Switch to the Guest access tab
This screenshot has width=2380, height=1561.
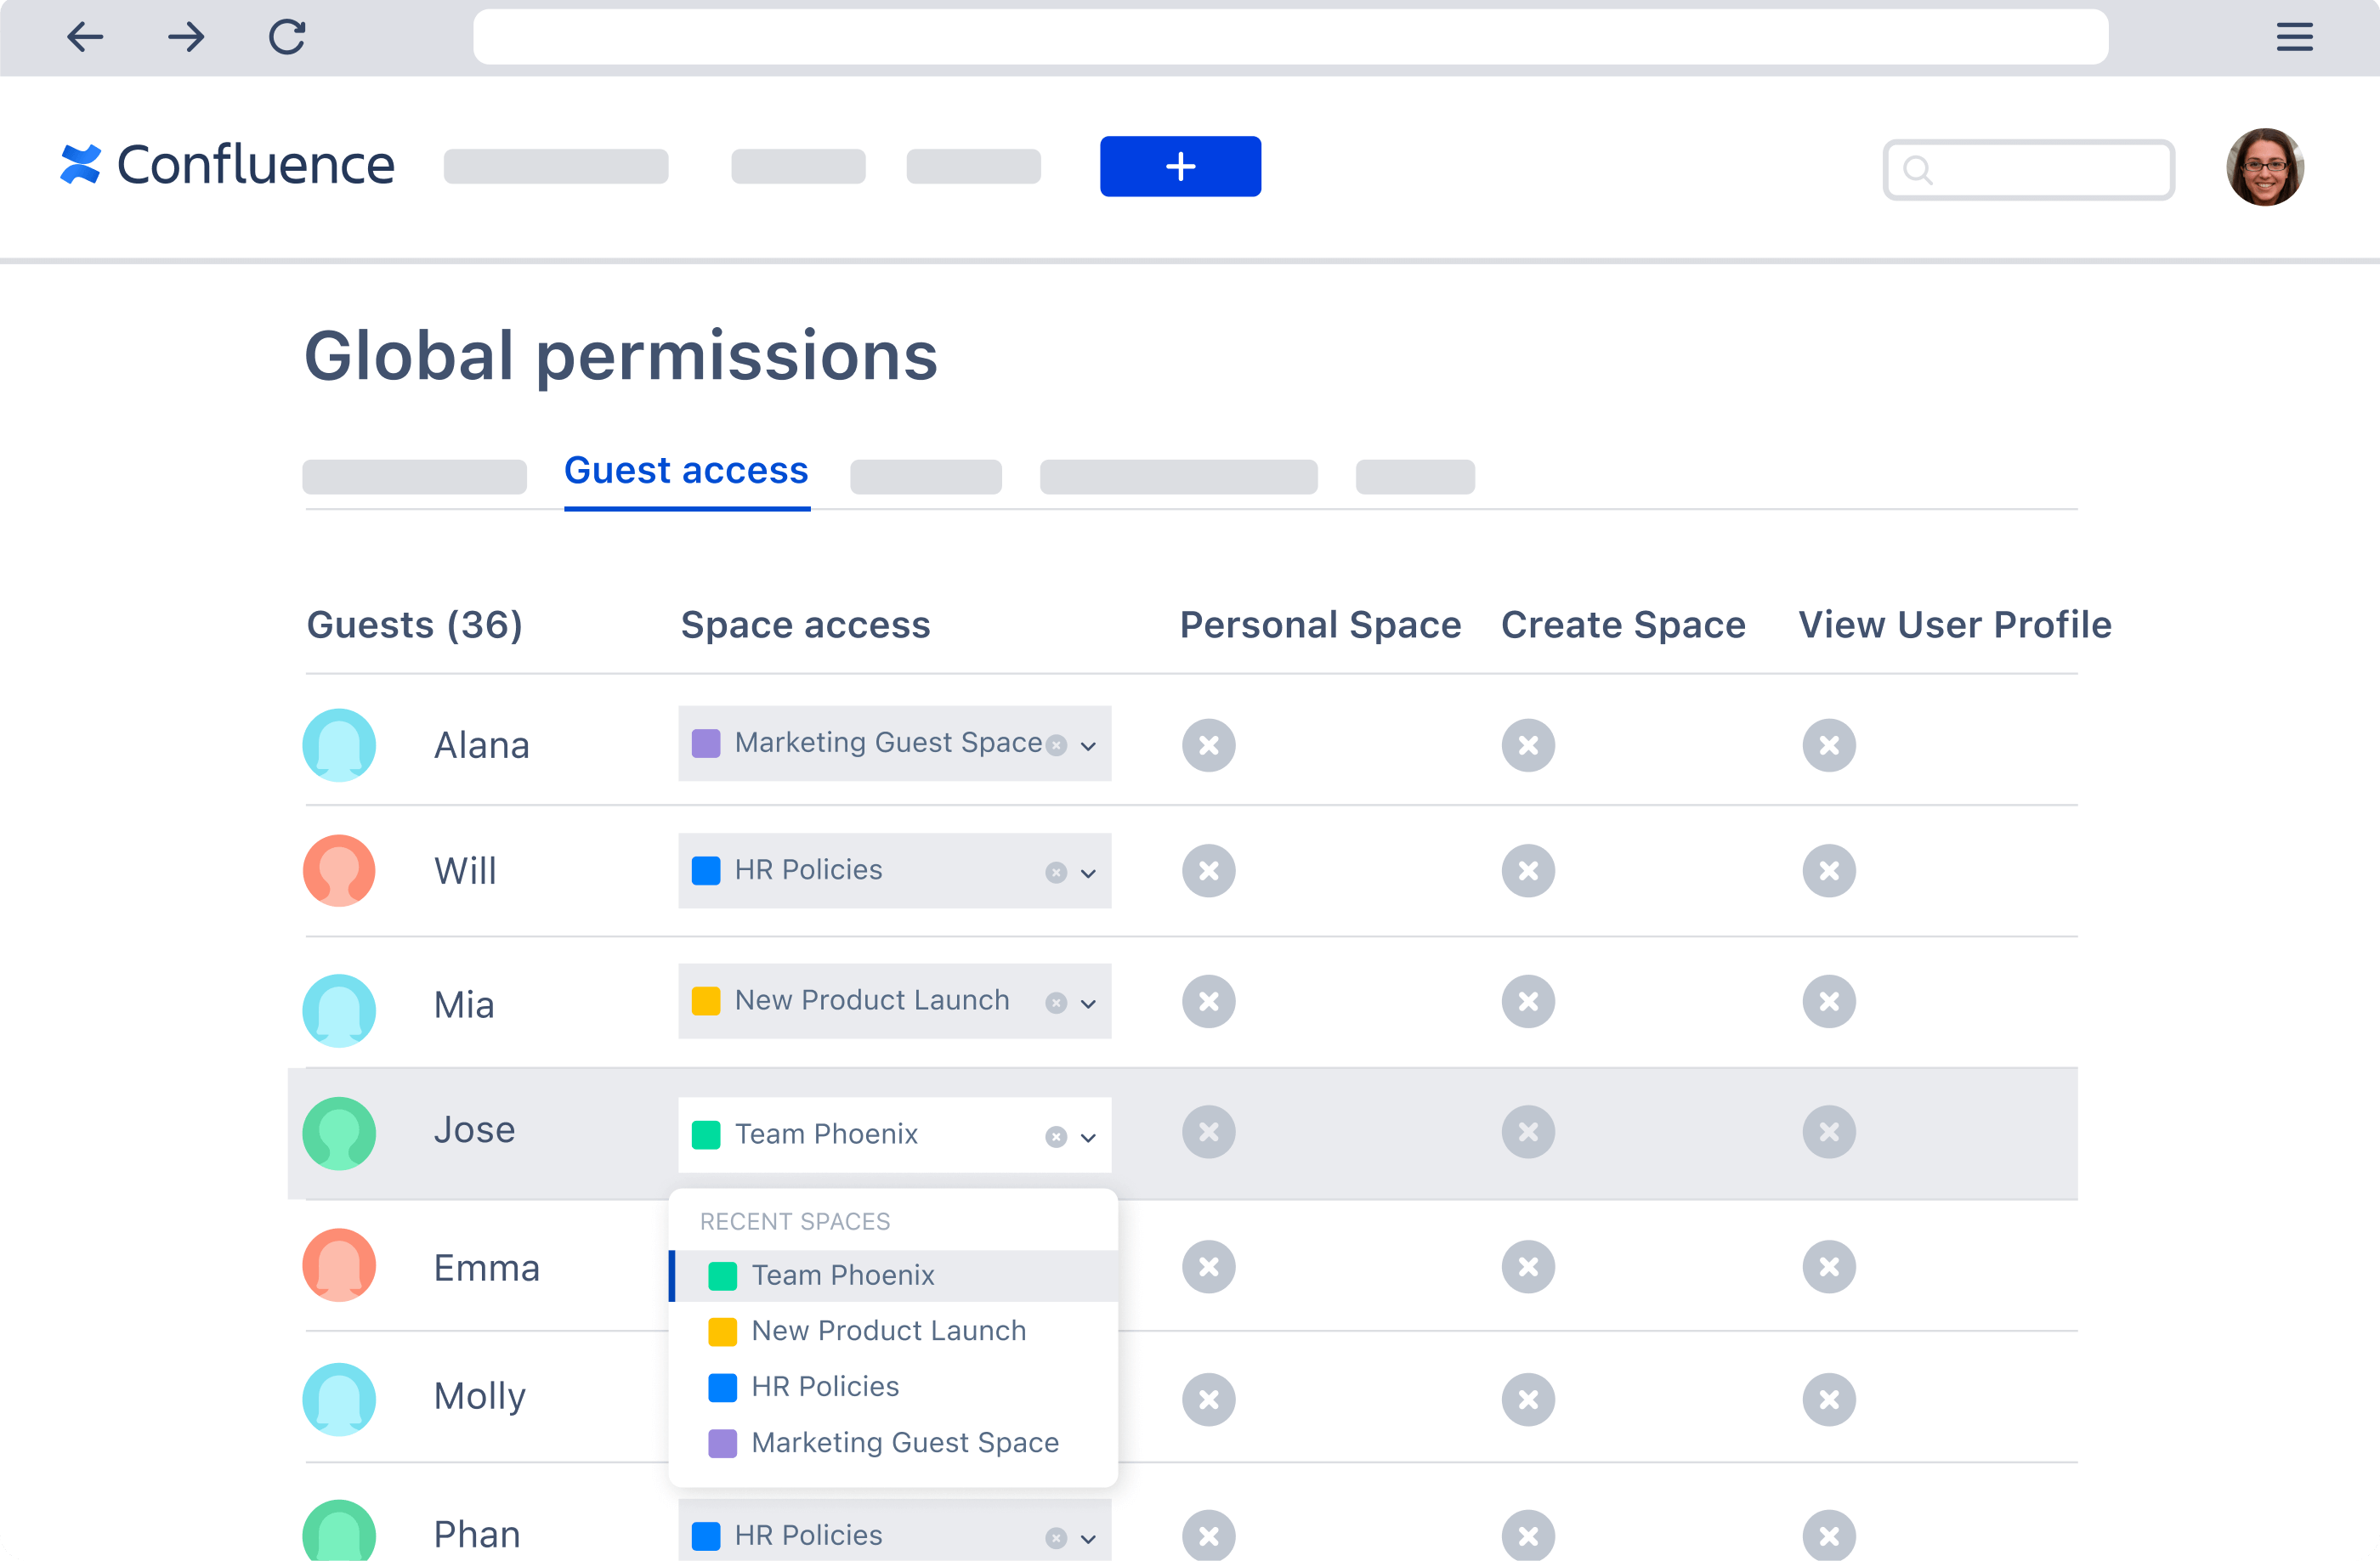click(687, 469)
